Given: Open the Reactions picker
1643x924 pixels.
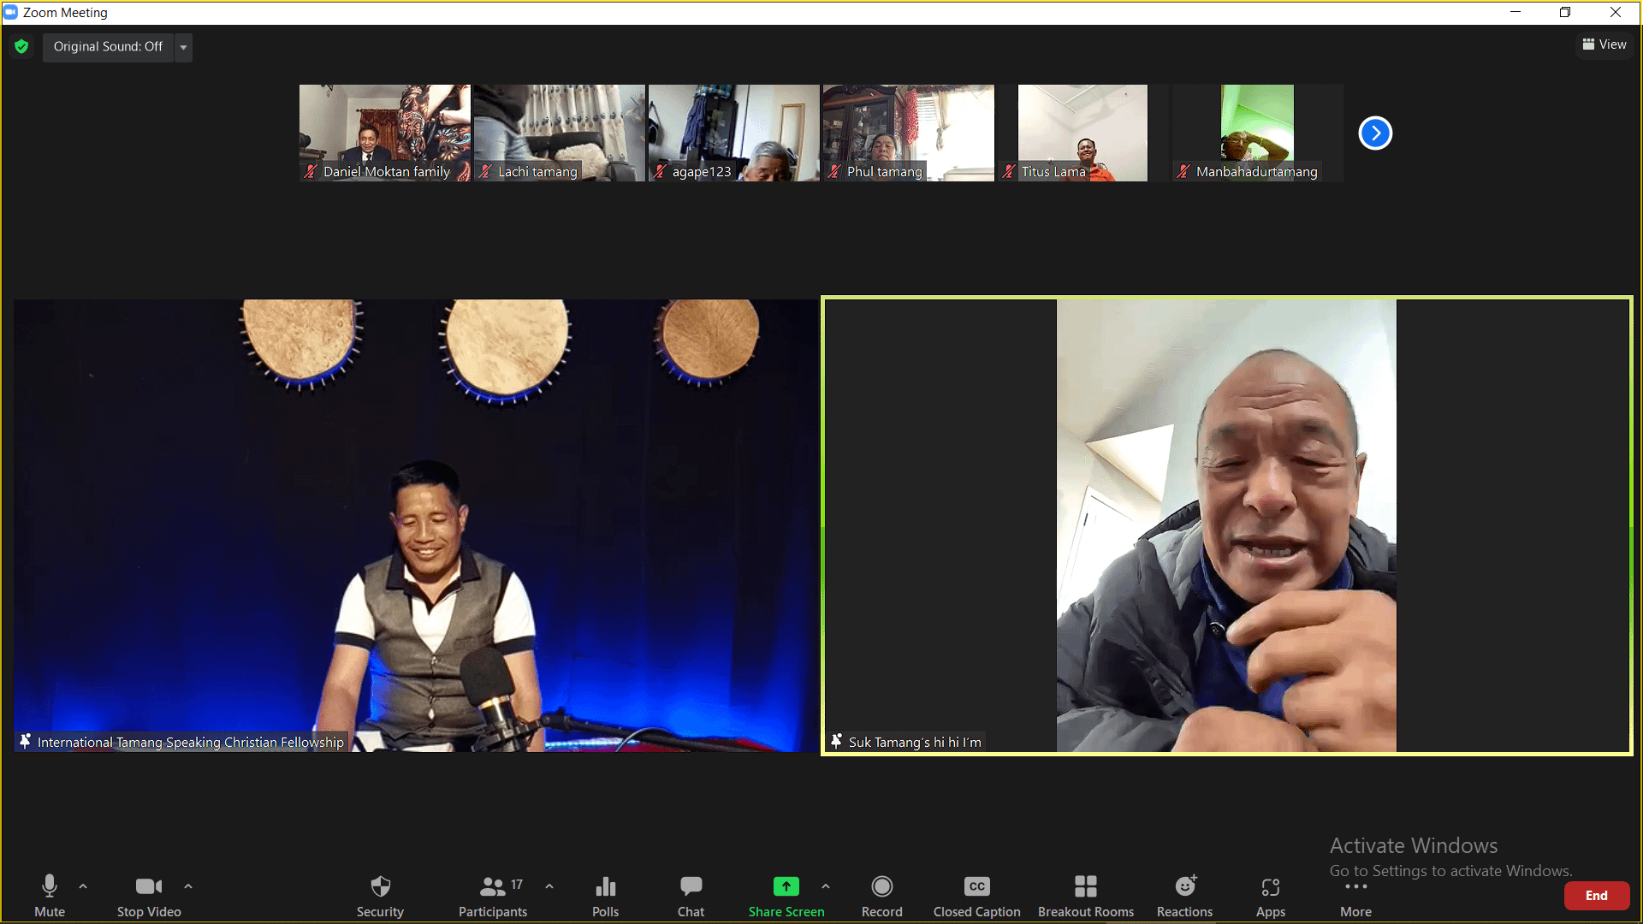Looking at the screenshot, I should [x=1185, y=895].
